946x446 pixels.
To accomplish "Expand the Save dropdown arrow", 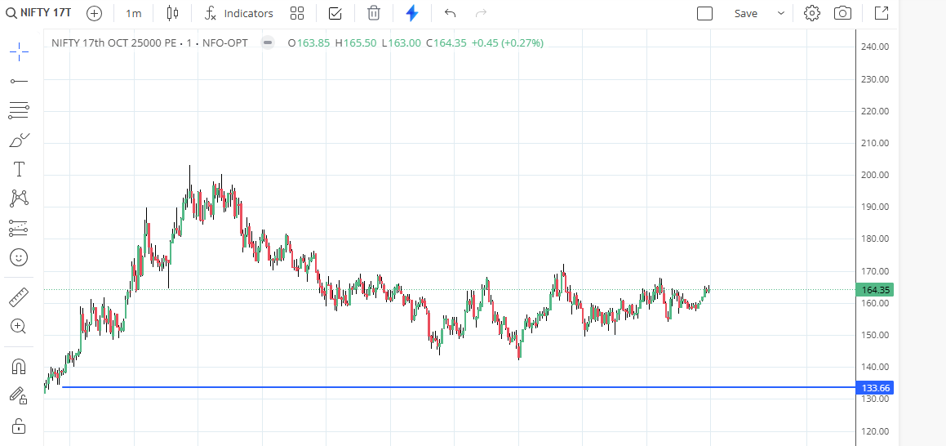I will [x=780, y=13].
